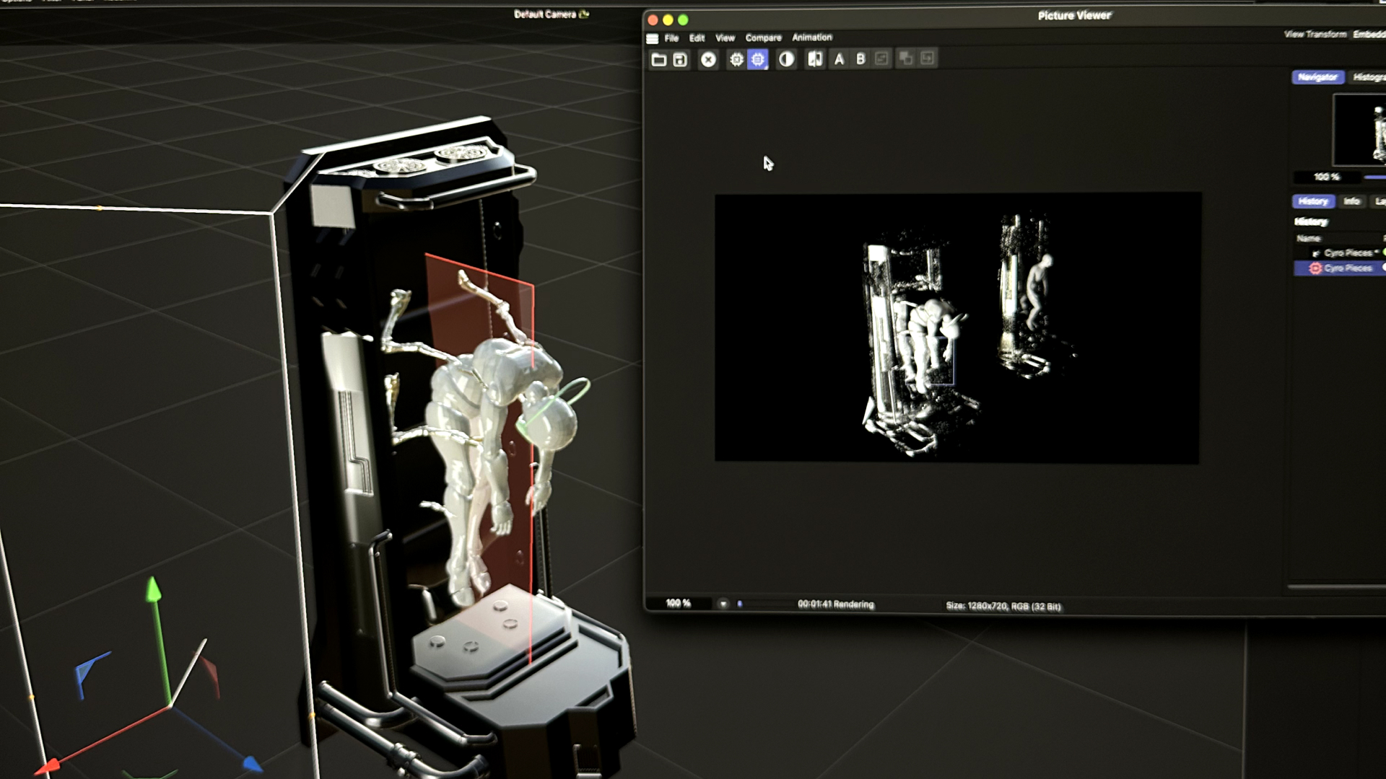The height and width of the screenshot is (779, 1386).
Task: Click the Save Image floppy disk icon
Action: point(680,60)
